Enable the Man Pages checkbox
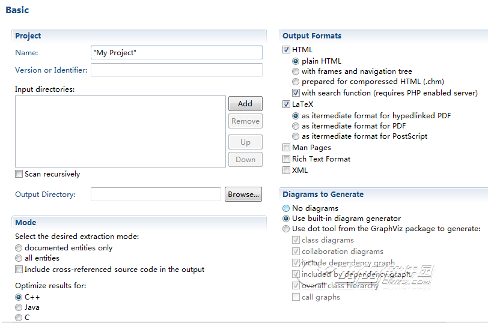Viewport: 488px width, 323px height. (287, 148)
